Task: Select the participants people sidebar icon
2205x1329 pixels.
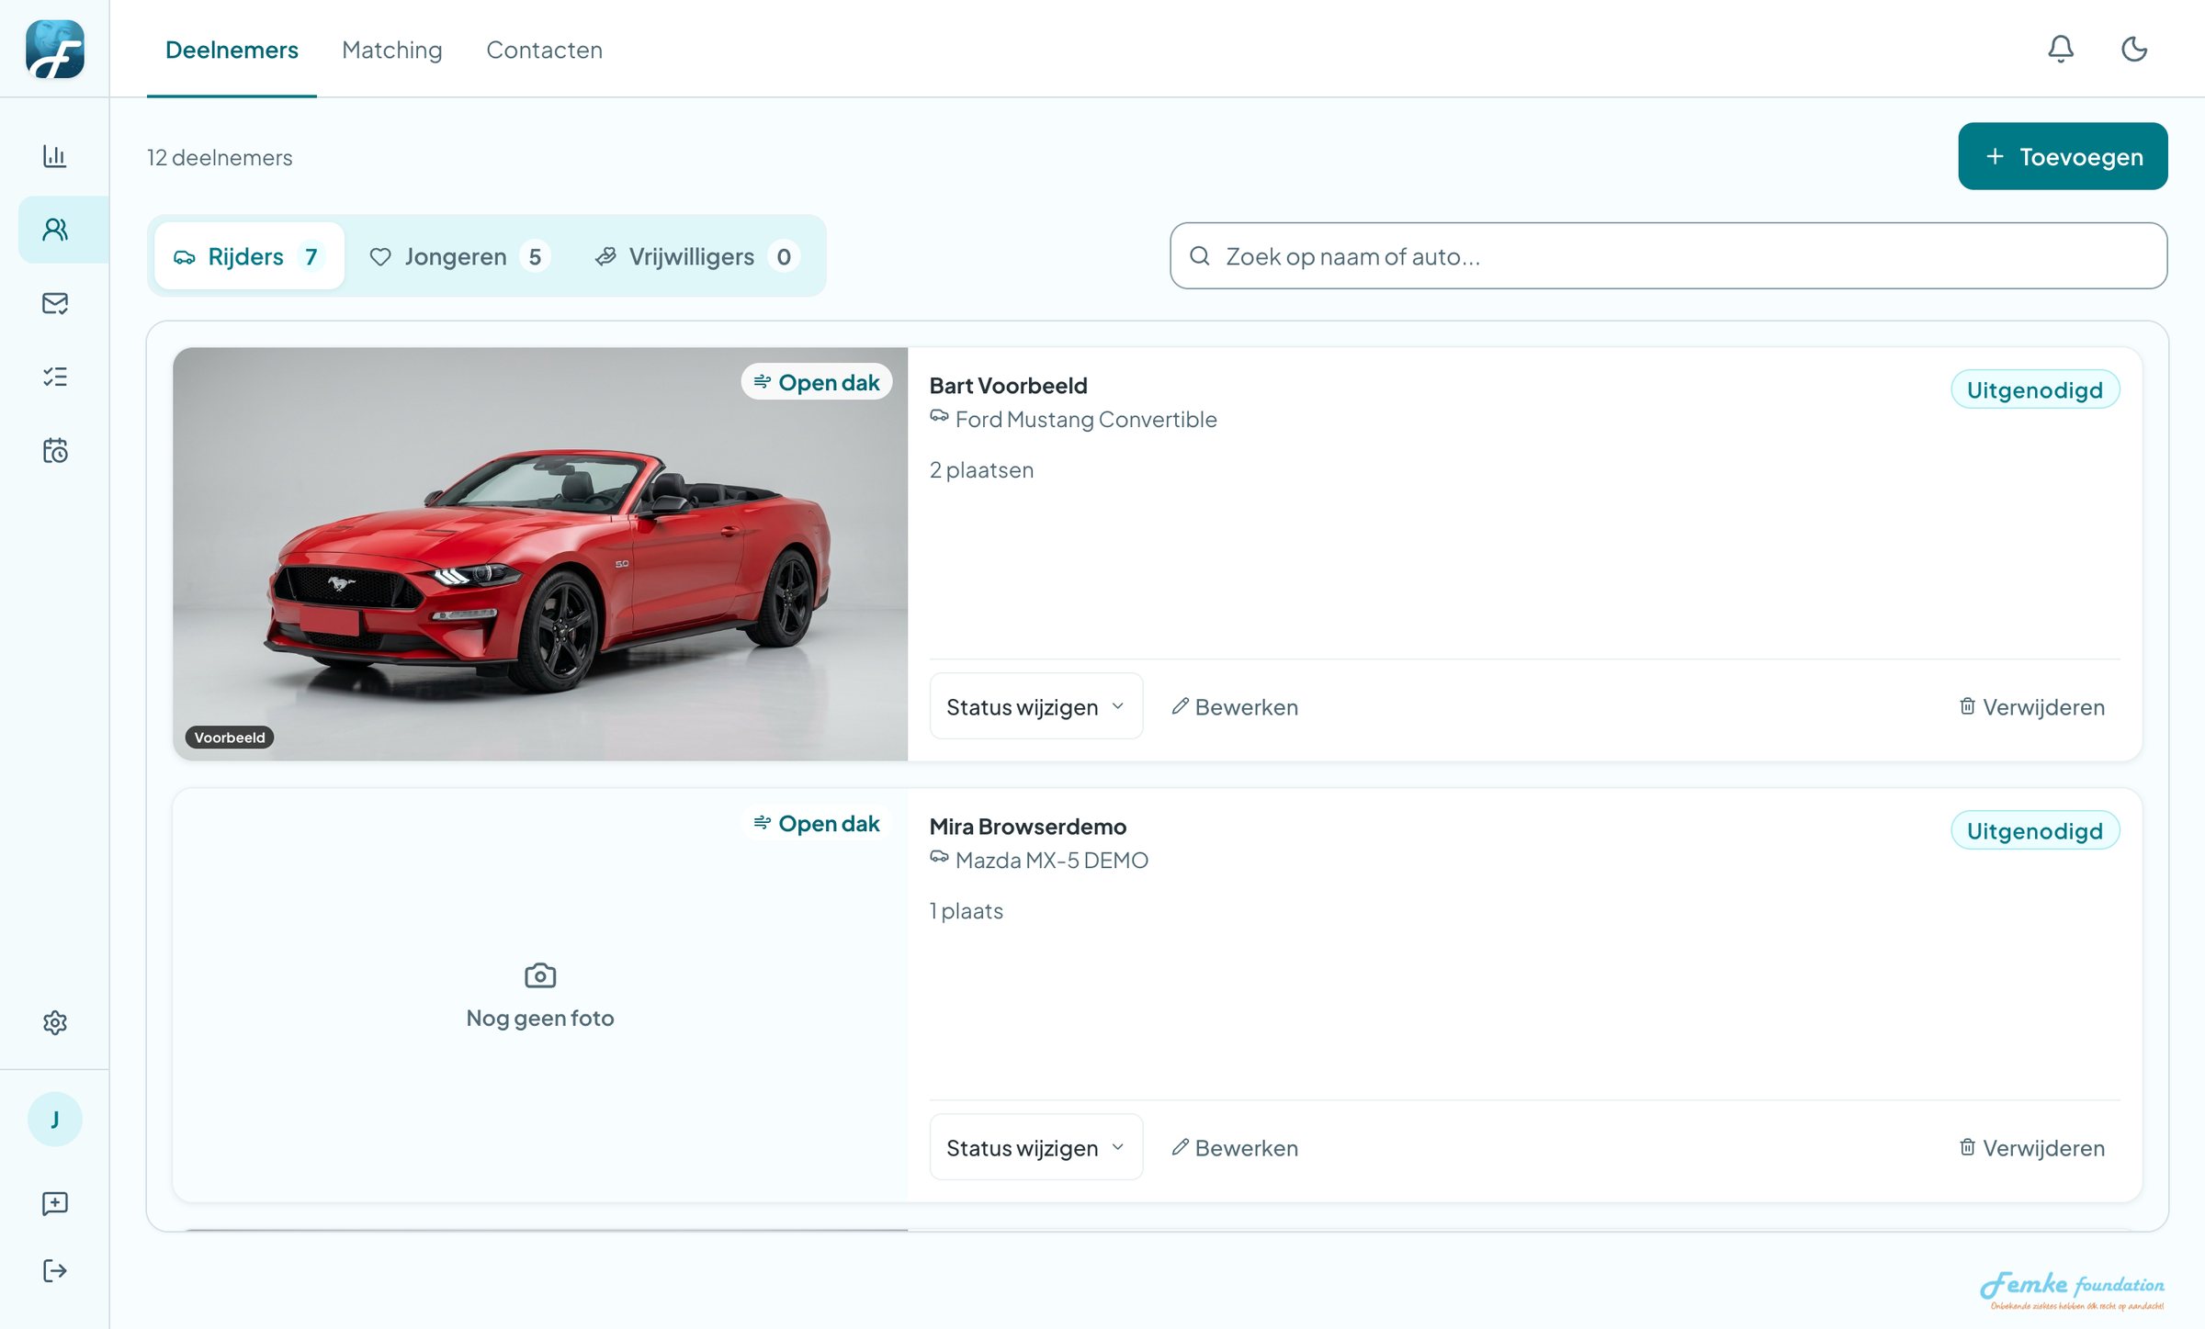Action: (x=55, y=230)
